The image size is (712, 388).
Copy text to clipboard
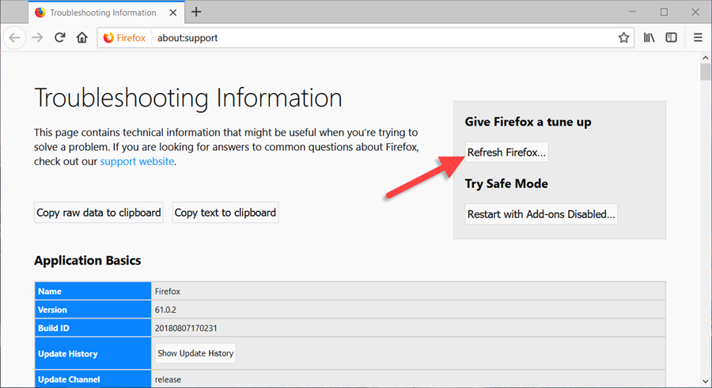[x=225, y=213]
